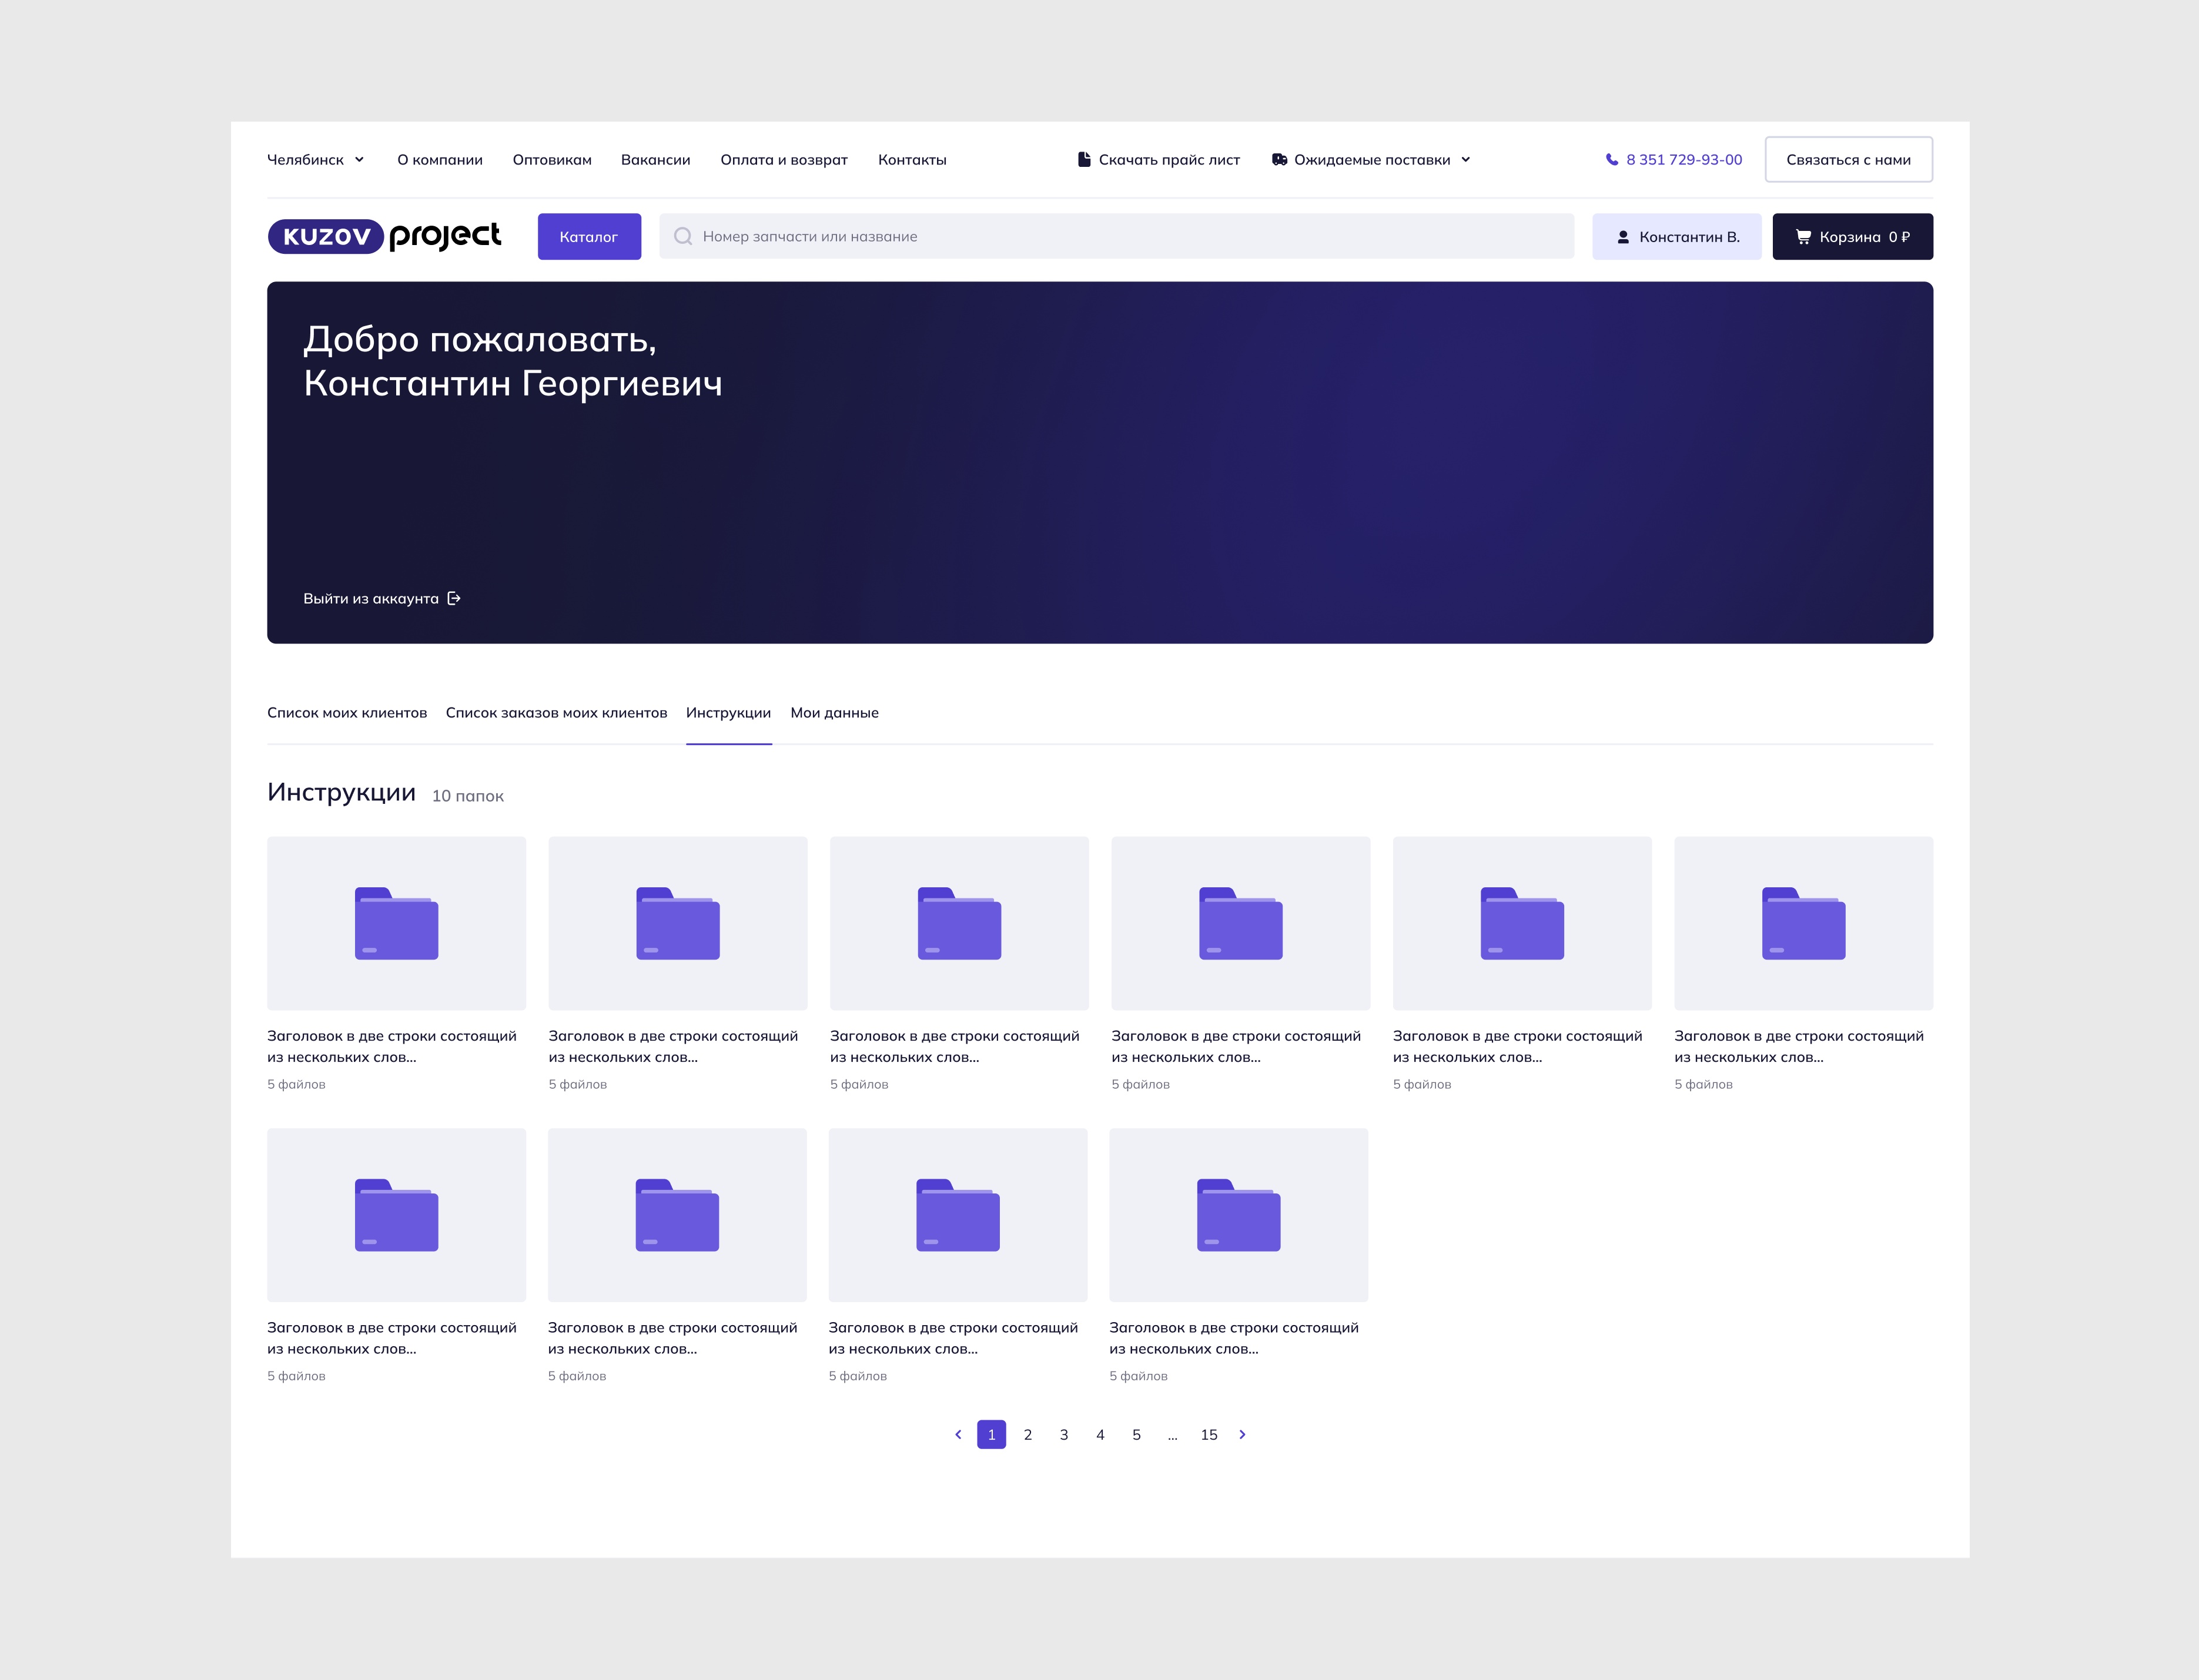Viewport: 2199px width, 1680px height.
Task: Select the Инструкции tab
Action: (x=728, y=712)
